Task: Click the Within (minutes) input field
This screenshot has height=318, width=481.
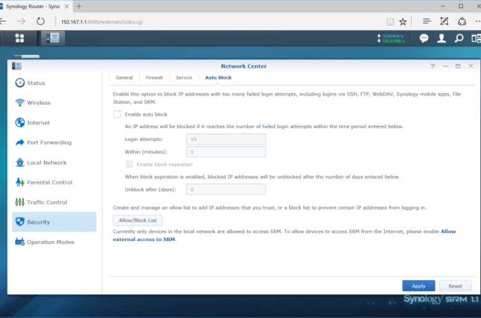Action: click(x=226, y=152)
